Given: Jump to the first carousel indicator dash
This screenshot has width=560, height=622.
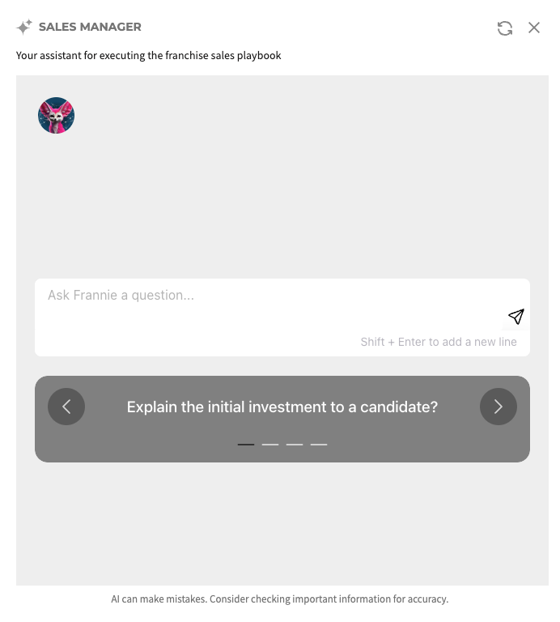Looking at the screenshot, I should click(246, 445).
